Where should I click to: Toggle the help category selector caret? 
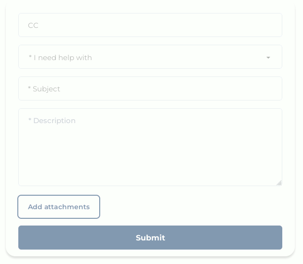coord(268,58)
